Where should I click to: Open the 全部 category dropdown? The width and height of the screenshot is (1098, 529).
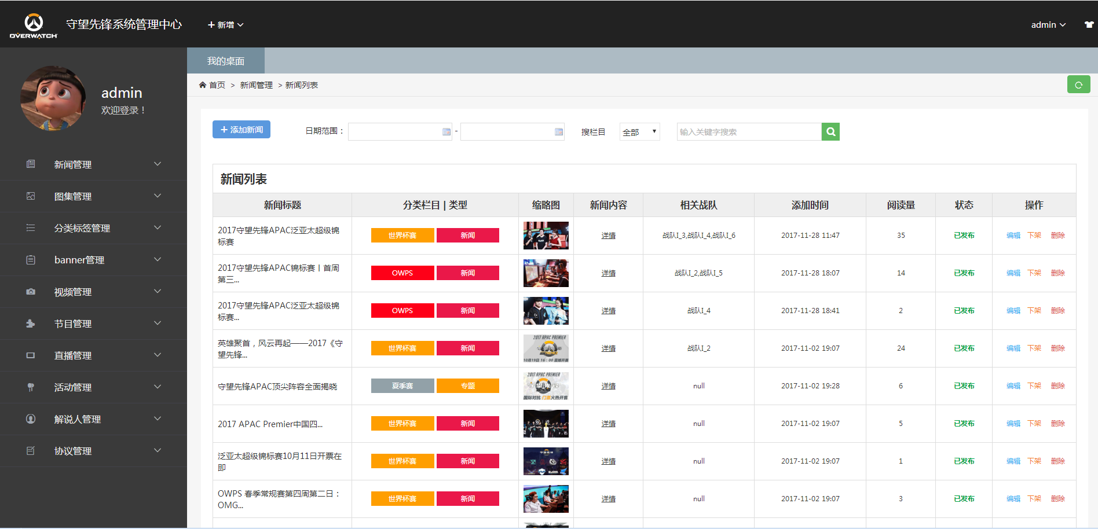tap(639, 132)
